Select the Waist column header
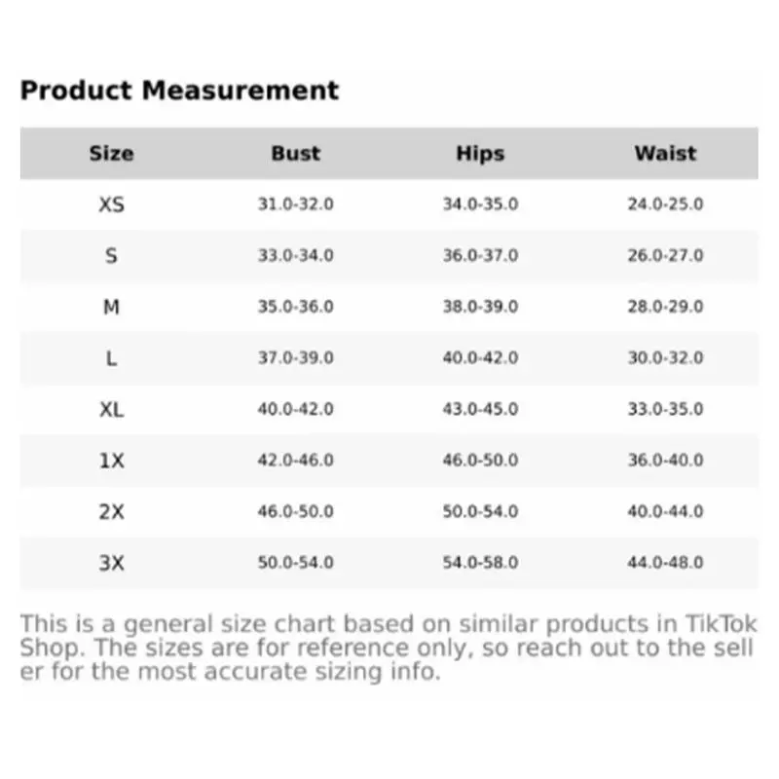Image resolution: width=779 pixels, height=779 pixels. [x=665, y=153]
